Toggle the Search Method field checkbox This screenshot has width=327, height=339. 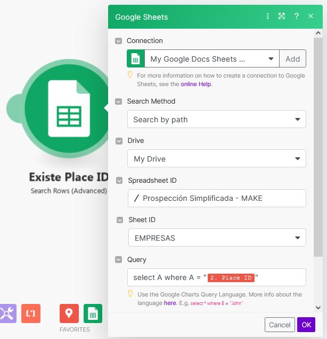pos(119,101)
